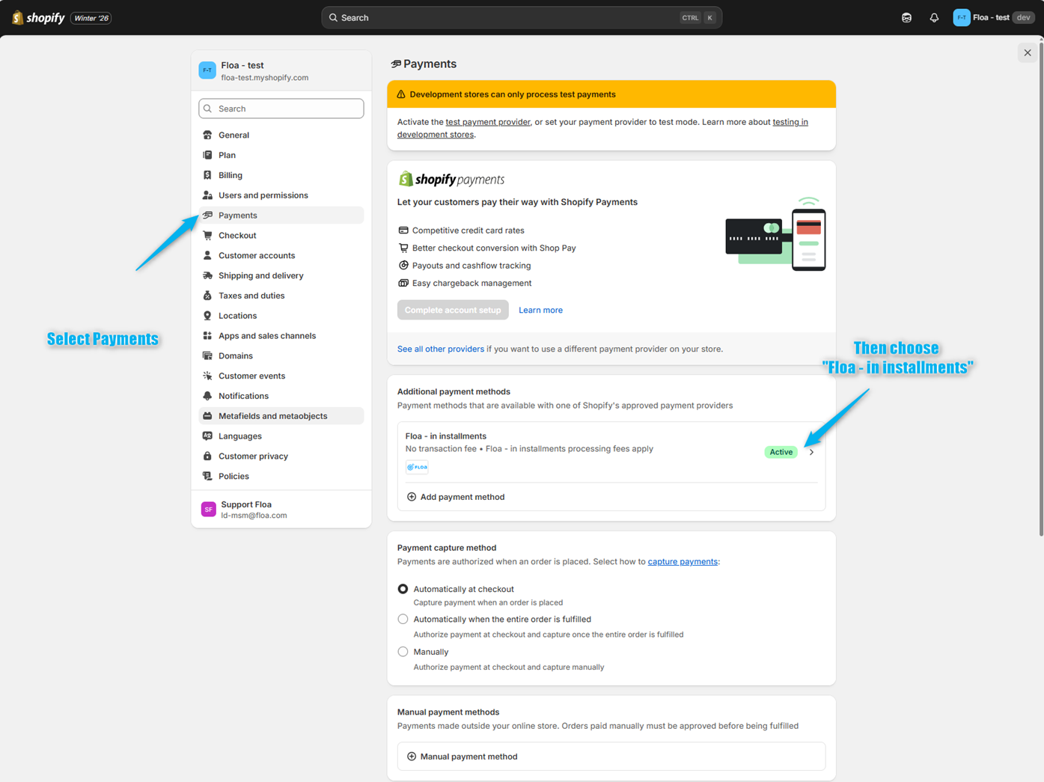The image size is (1044, 782).
Task: Click the Locations pin icon
Action: click(207, 316)
